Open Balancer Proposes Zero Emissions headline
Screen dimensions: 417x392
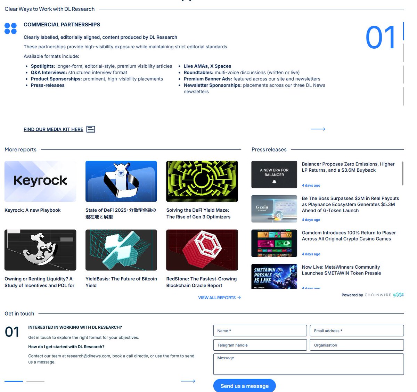pos(348,167)
